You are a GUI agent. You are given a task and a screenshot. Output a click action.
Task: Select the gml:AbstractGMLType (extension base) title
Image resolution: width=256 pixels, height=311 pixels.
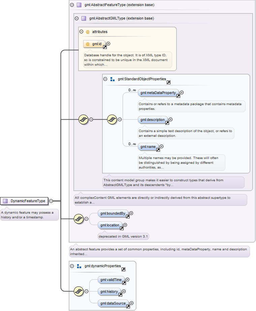122,19
